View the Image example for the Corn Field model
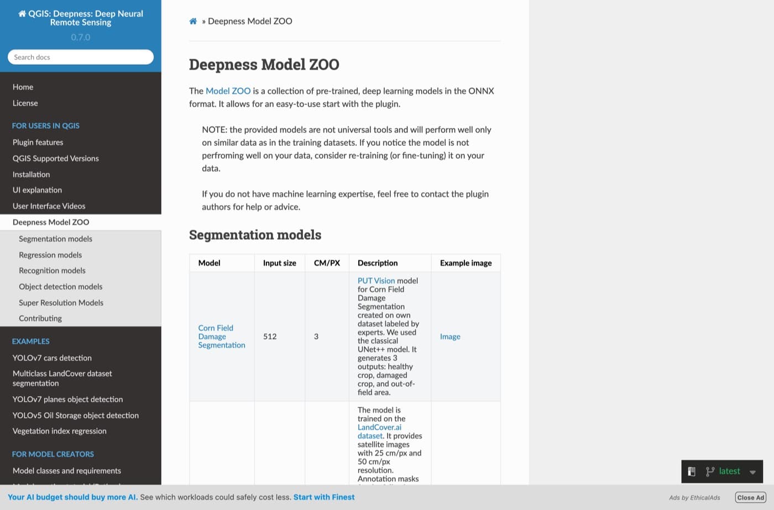The width and height of the screenshot is (774, 510). click(x=450, y=337)
